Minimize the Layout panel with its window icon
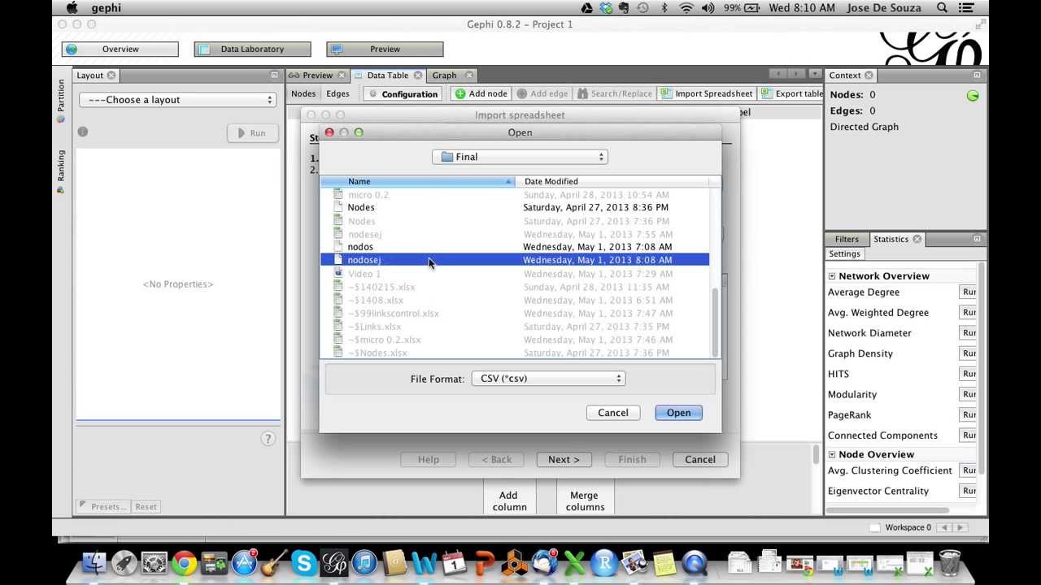This screenshot has width=1041, height=585. tap(274, 76)
